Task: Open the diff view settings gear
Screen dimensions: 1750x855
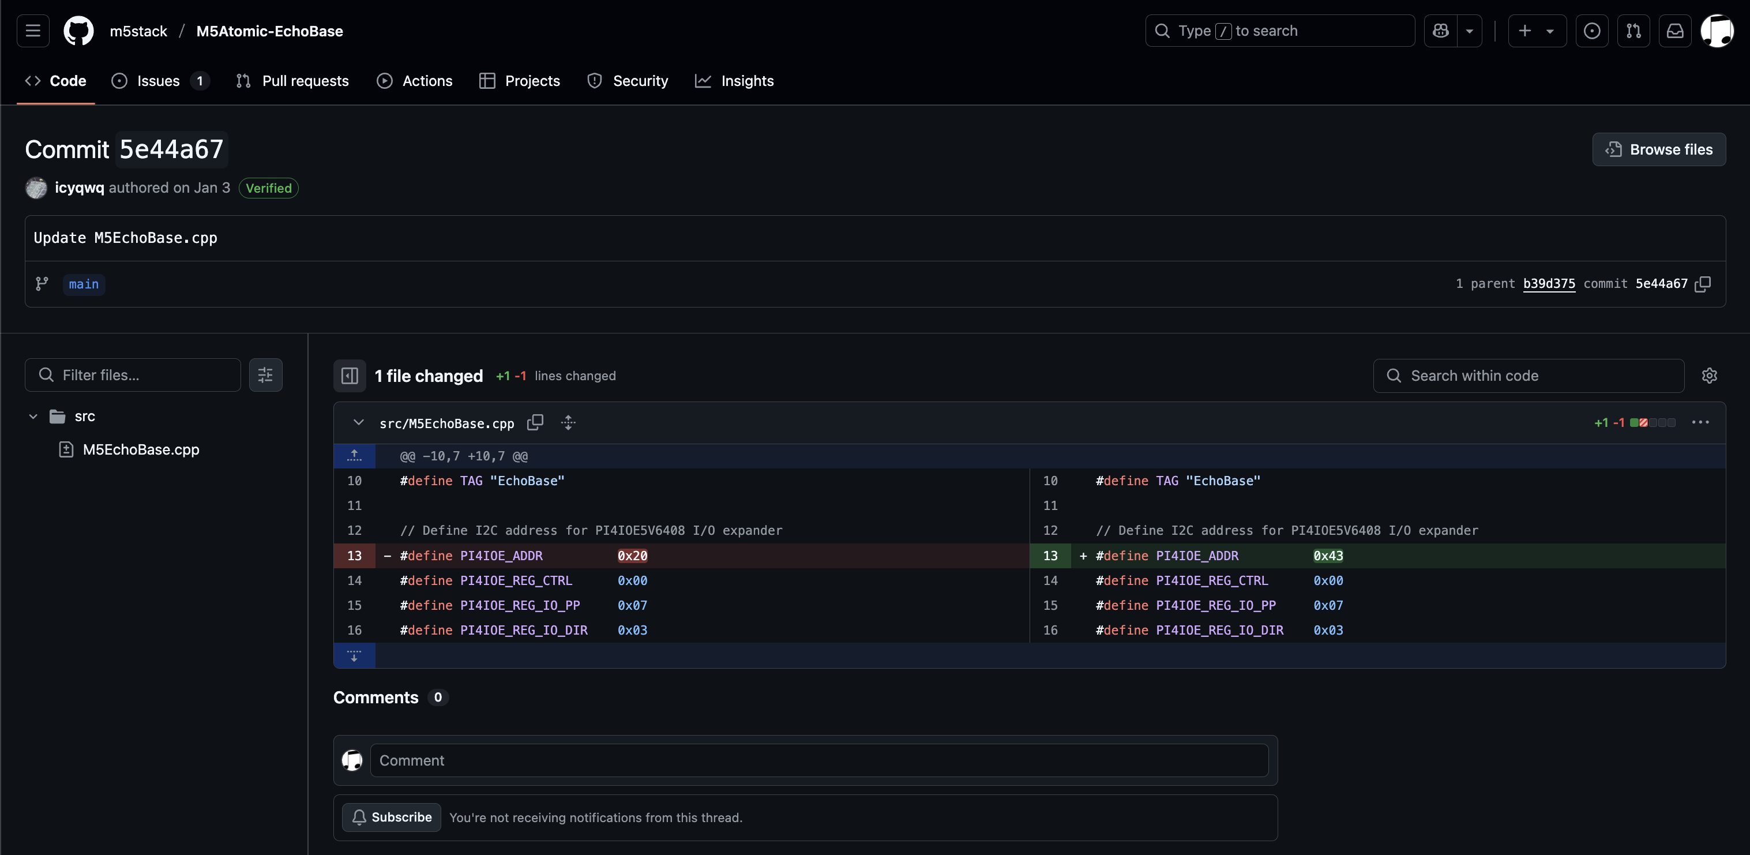Action: tap(1709, 376)
